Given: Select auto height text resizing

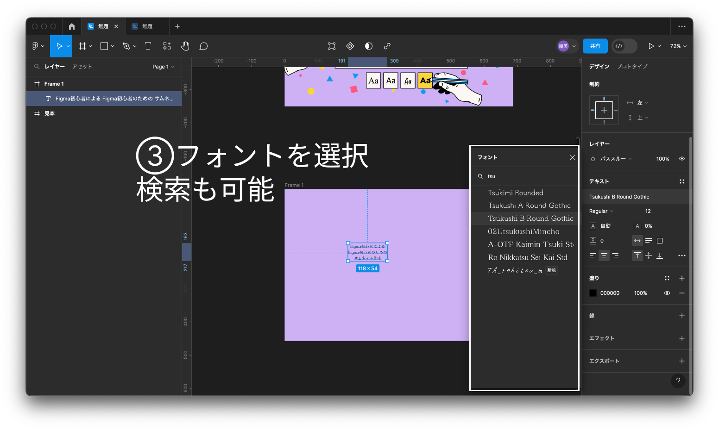Looking at the screenshot, I should [649, 241].
